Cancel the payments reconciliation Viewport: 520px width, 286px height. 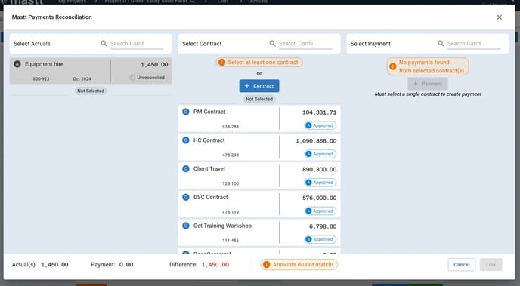tap(461, 264)
